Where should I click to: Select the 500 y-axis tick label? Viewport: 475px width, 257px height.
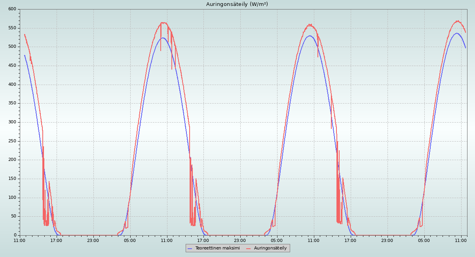pos(12,47)
